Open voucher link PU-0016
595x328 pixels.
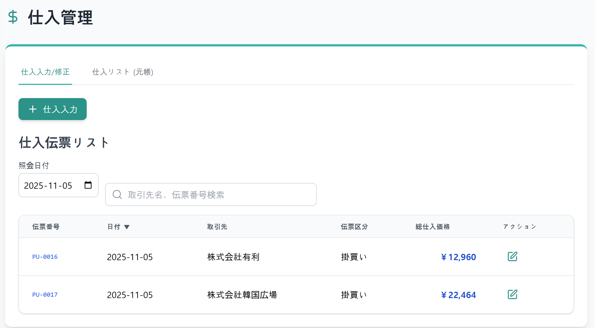click(45, 257)
